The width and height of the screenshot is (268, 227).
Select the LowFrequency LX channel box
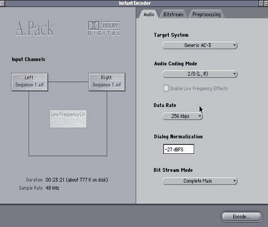point(68,119)
